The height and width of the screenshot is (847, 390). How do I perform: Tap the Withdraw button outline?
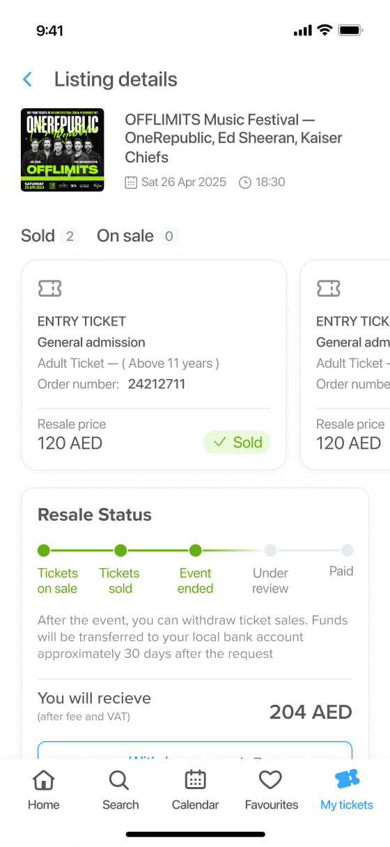click(x=195, y=750)
